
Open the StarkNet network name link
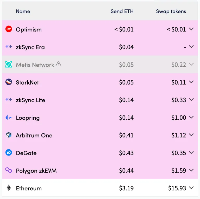coord(27,82)
